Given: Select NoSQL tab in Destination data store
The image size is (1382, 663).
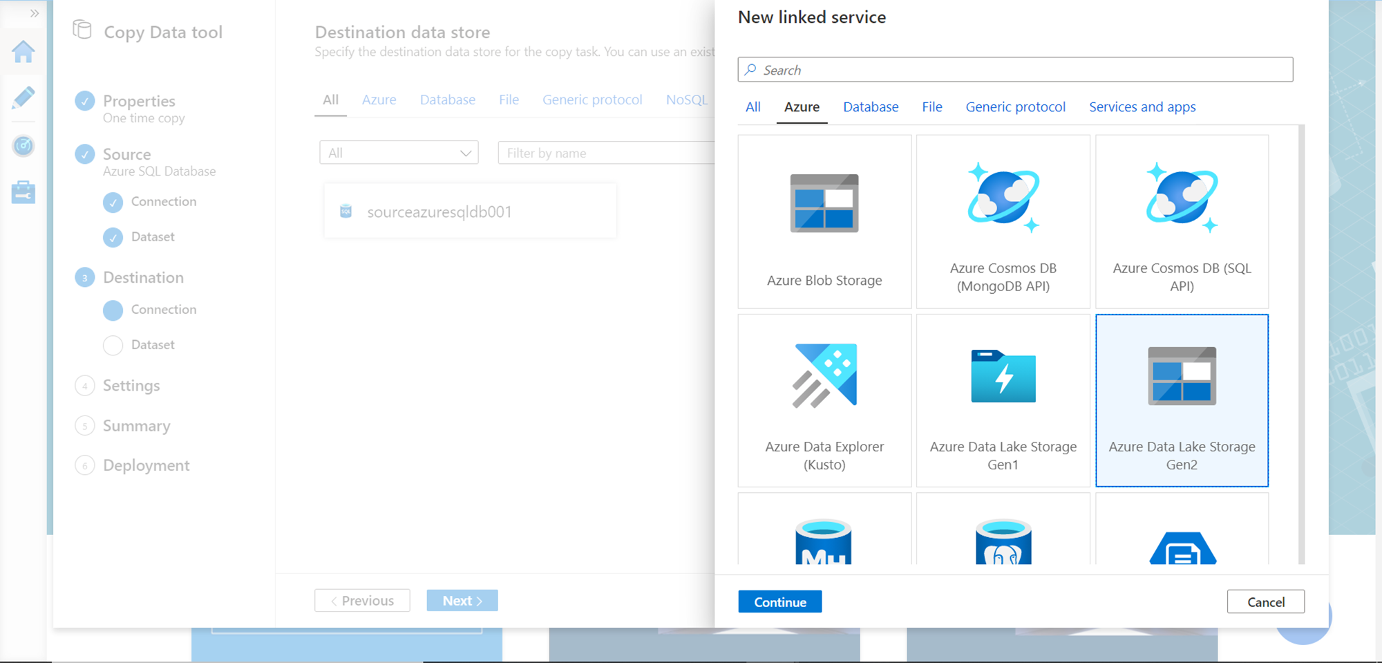Looking at the screenshot, I should (x=687, y=100).
